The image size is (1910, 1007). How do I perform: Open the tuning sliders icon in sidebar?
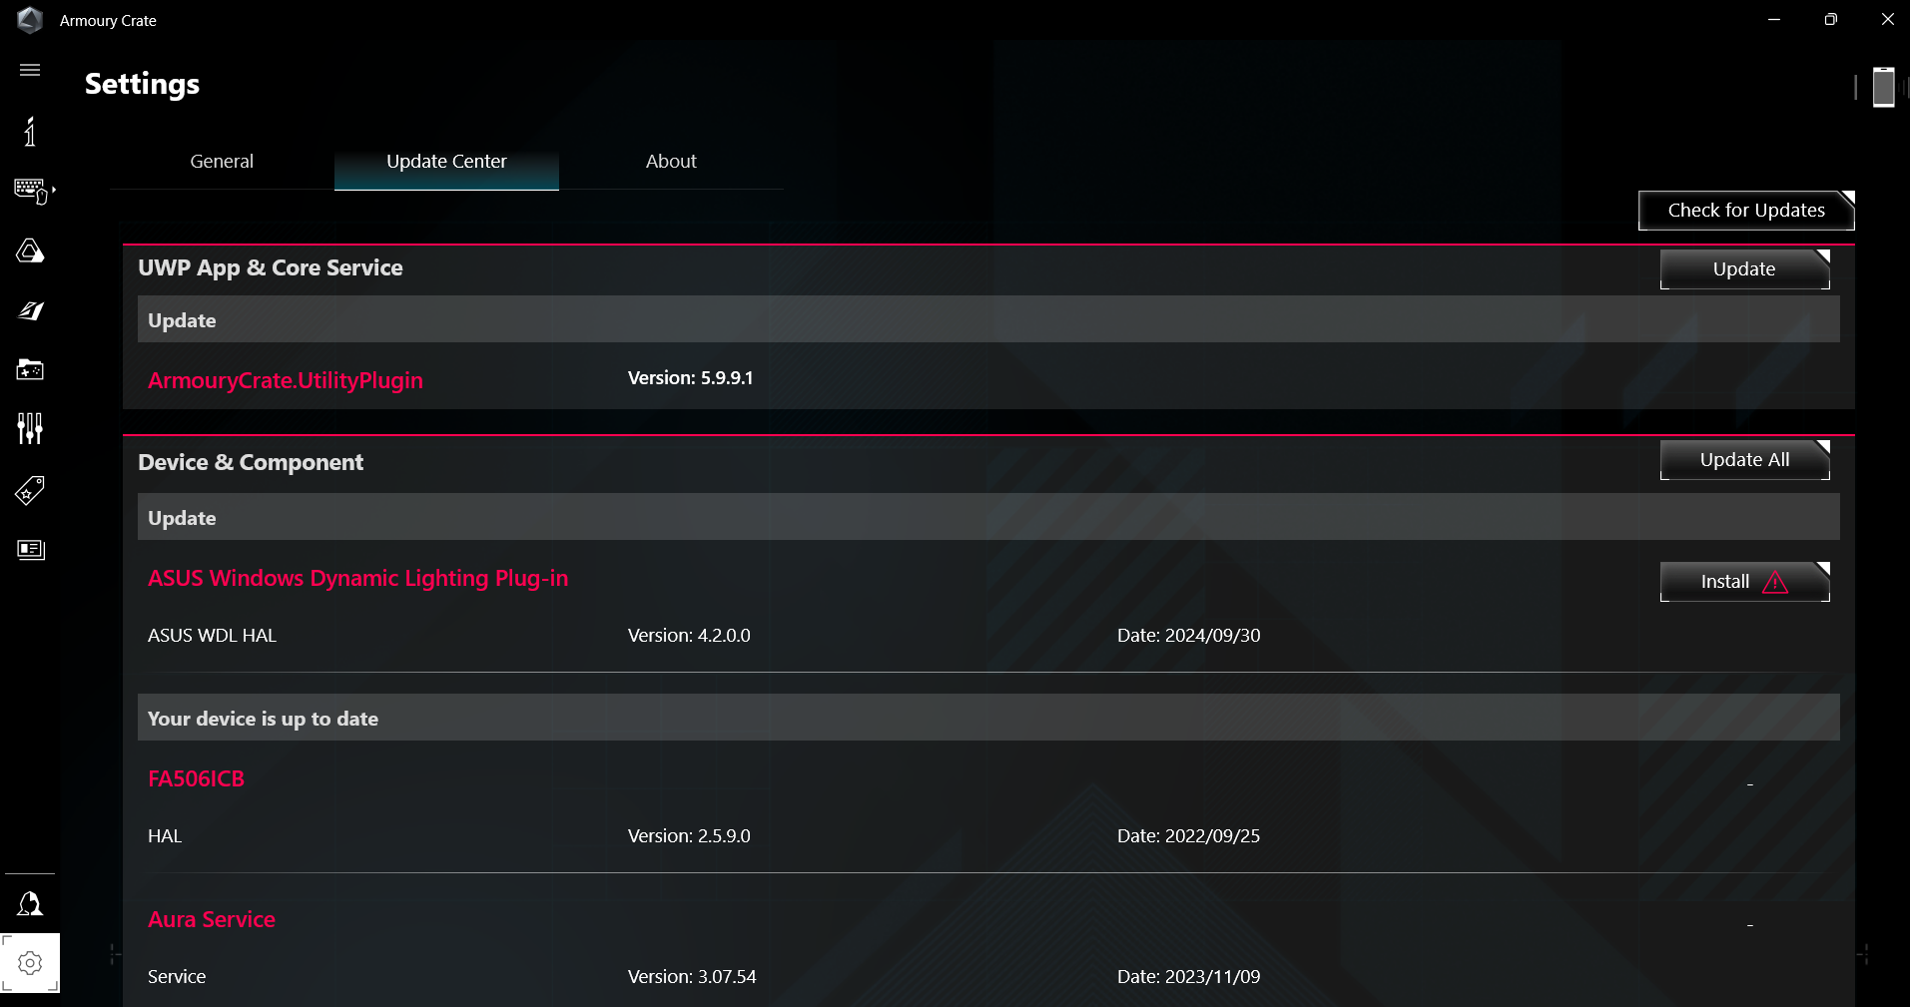point(30,429)
